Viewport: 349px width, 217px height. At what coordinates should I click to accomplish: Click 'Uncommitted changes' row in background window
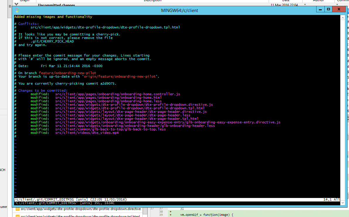[x=56, y=5]
